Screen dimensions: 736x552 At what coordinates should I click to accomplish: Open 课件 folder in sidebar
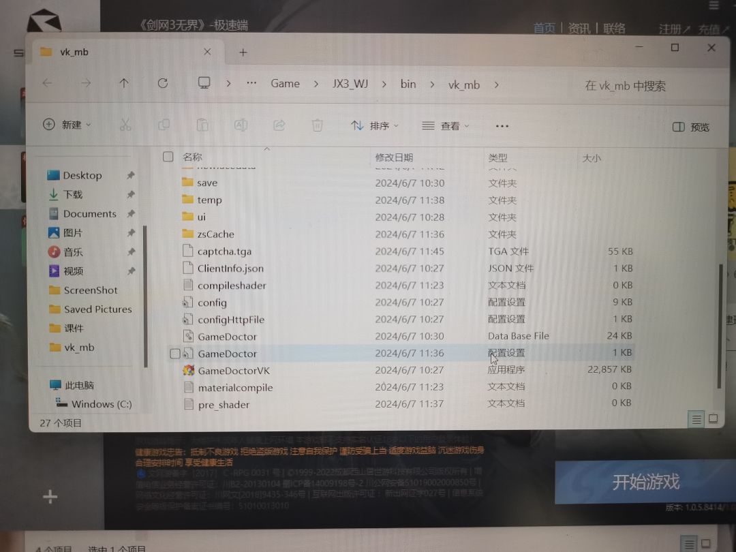click(74, 328)
